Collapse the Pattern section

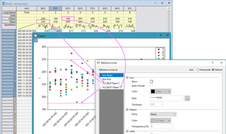pos(127,110)
